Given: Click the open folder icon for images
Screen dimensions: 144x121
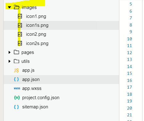Looking at the screenshot, I should (17, 7).
